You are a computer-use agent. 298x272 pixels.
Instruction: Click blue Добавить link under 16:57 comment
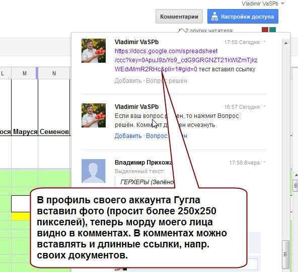(x=128, y=136)
